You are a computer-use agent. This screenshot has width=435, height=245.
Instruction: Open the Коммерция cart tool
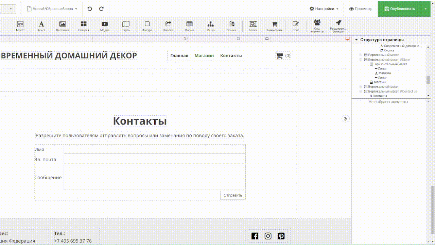coord(274,26)
